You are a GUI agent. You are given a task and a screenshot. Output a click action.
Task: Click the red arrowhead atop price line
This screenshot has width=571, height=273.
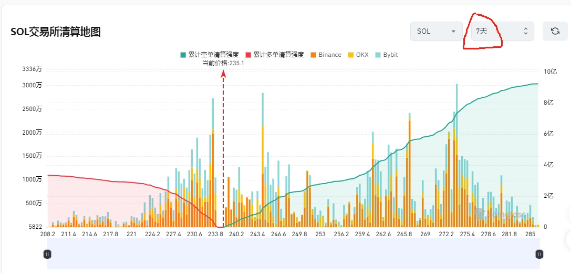coord(223,74)
